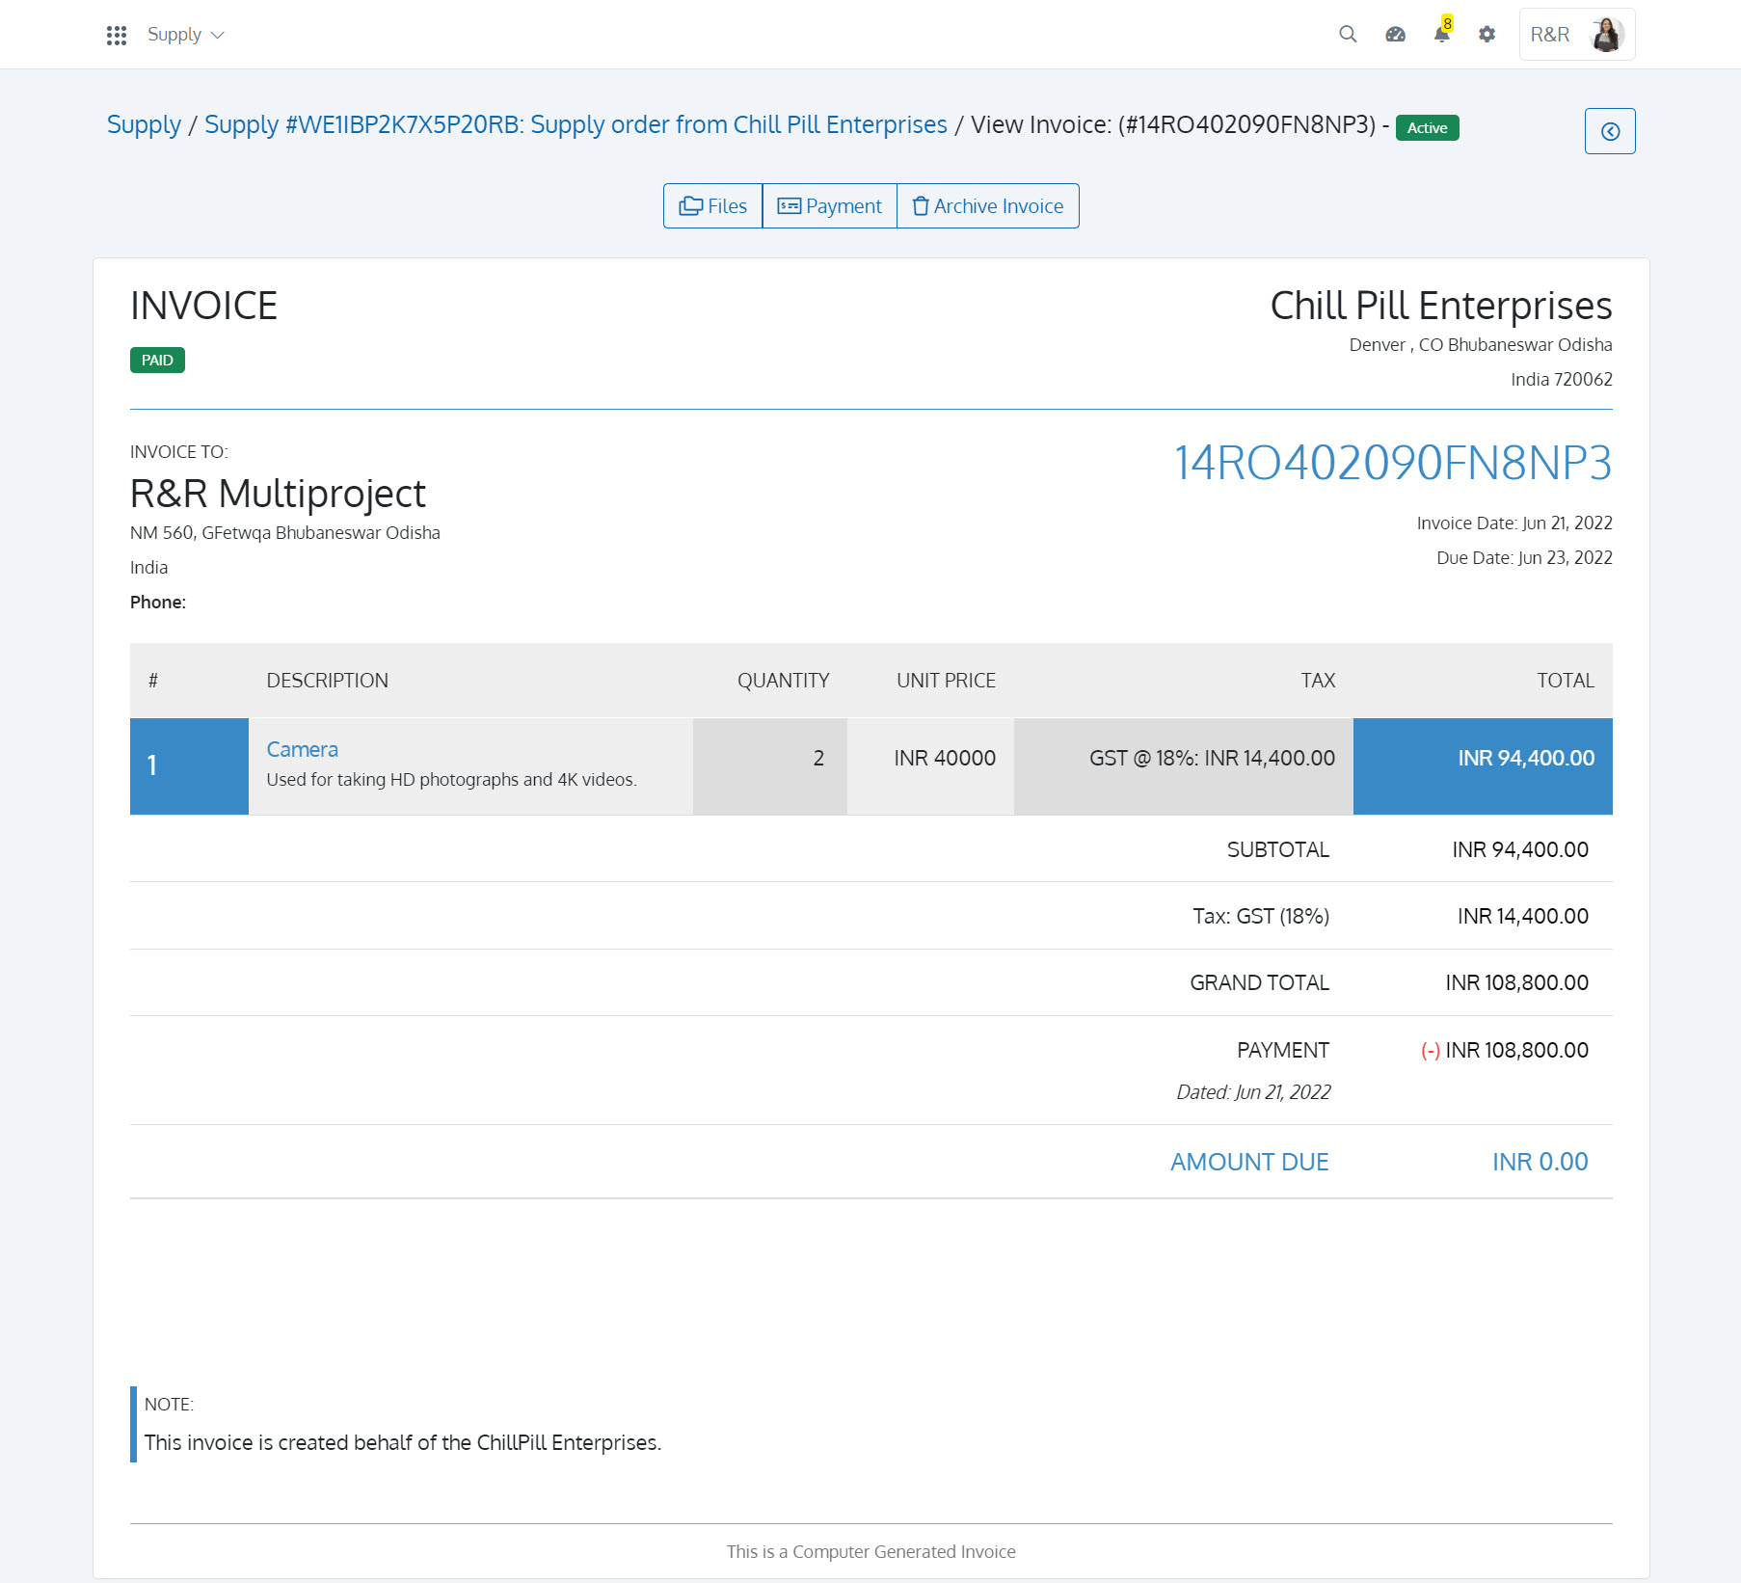Click SUBTOTAL value INR 94,400.00
This screenshot has width=1741, height=1583.
tap(1520, 849)
